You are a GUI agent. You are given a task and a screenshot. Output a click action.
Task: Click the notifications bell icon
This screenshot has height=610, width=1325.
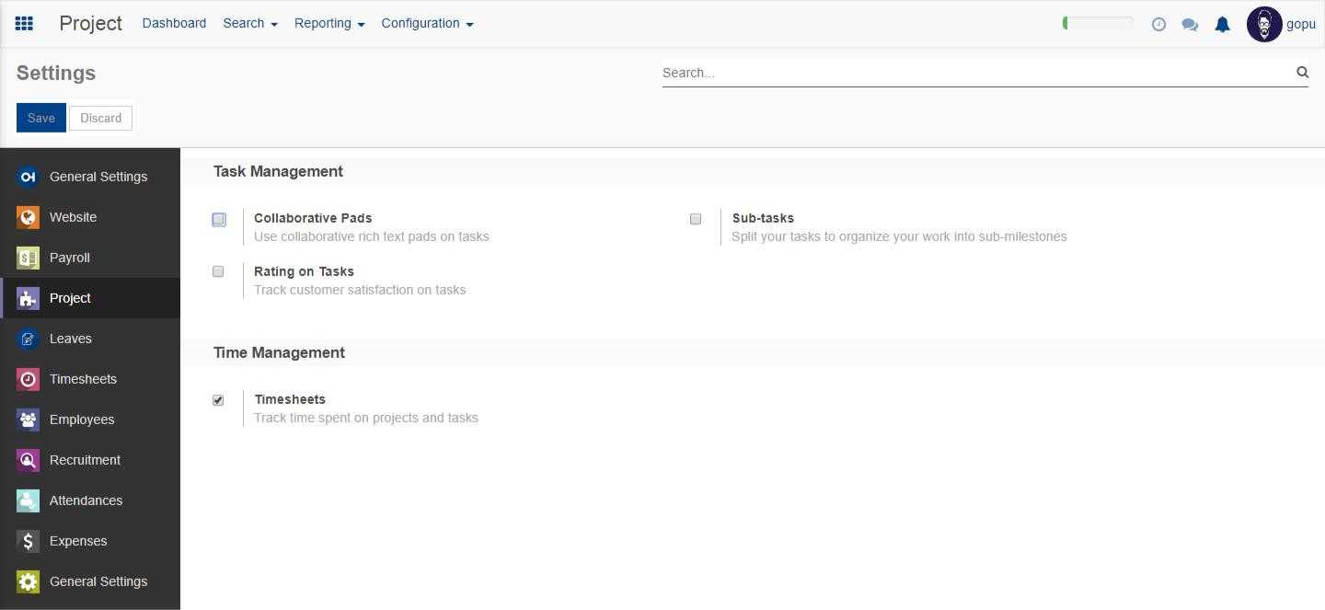[x=1222, y=25]
